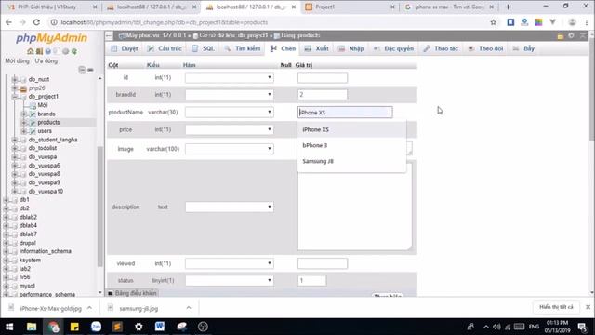
Task: Click the link-to-main-panel icon in sidebar
Action: click(90, 70)
